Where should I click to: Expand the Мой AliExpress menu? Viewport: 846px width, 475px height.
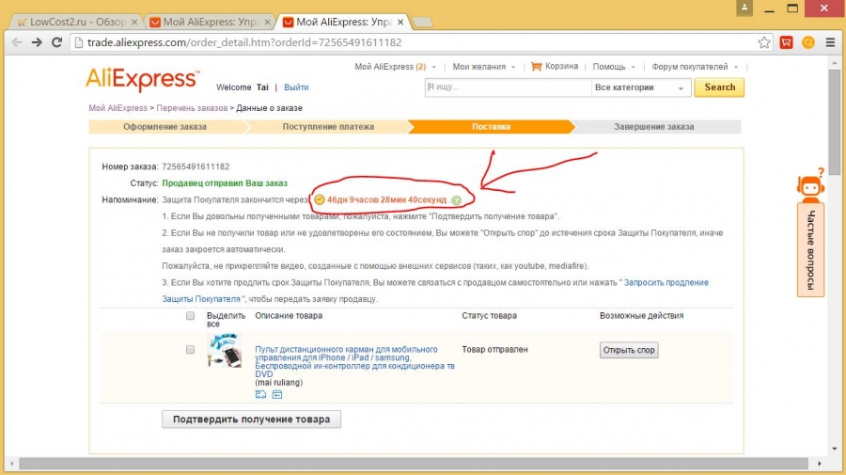click(x=389, y=67)
